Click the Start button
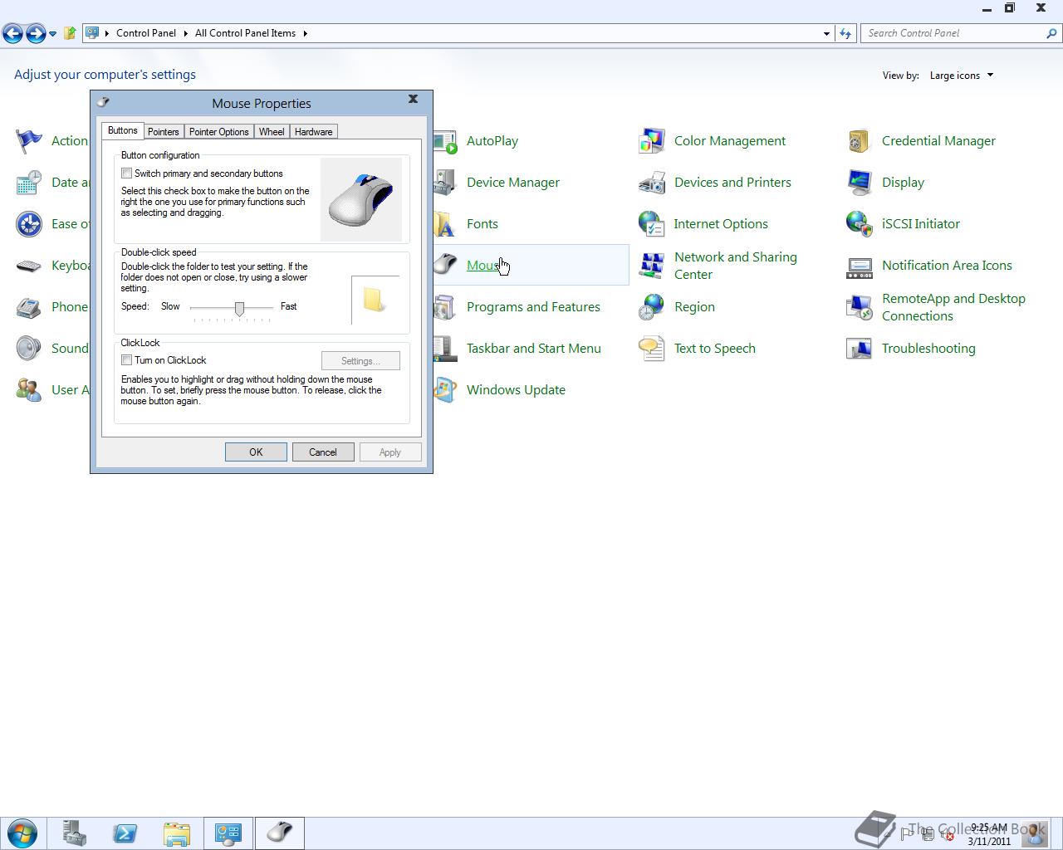This screenshot has height=850, width=1063. [x=22, y=833]
